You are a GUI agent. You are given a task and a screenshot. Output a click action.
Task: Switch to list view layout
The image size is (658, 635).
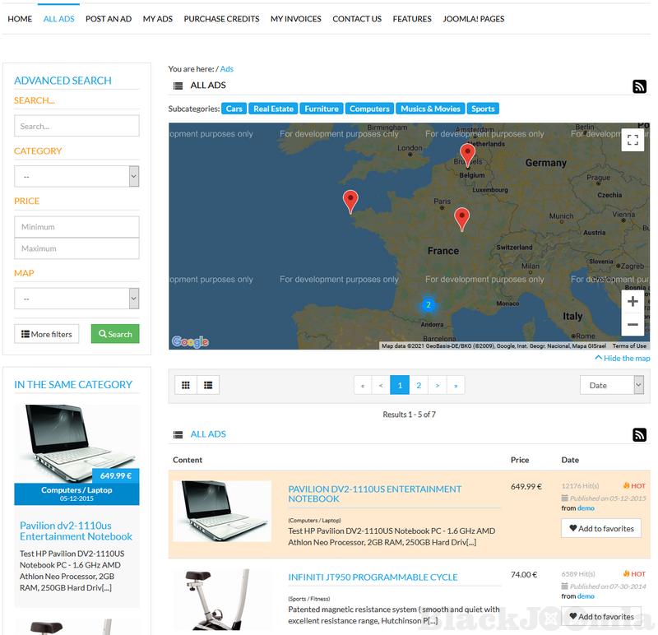click(x=208, y=385)
